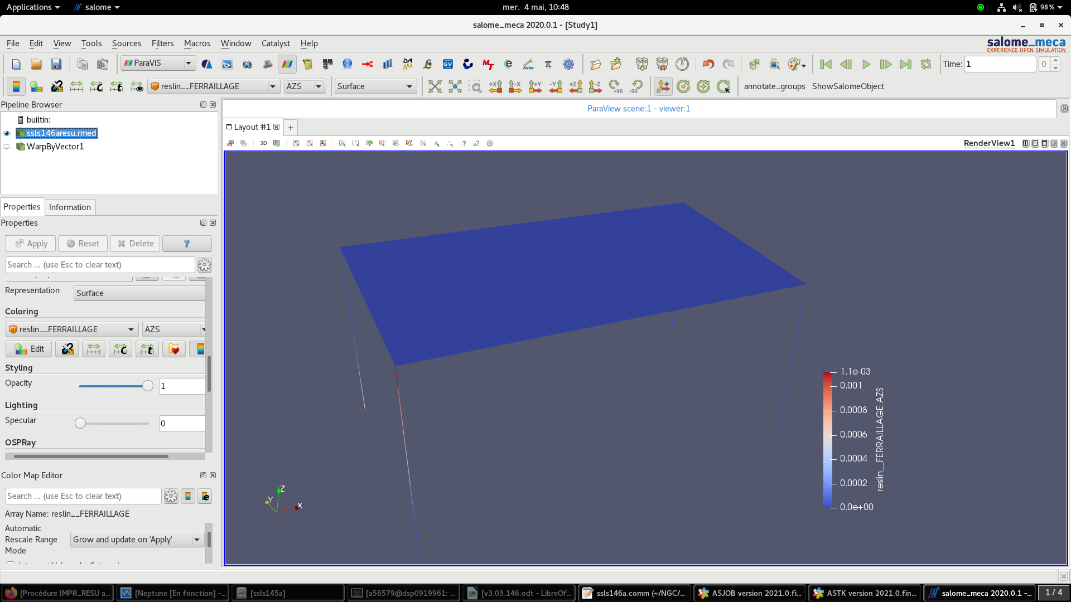Toggle orientation axes visibility button
Image resolution: width=1071 pixels, height=602 pixels.
(663, 86)
